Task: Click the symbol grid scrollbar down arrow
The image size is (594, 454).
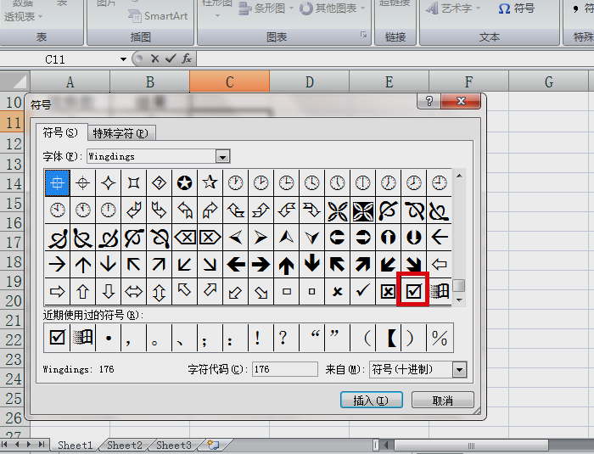Action: (459, 300)
